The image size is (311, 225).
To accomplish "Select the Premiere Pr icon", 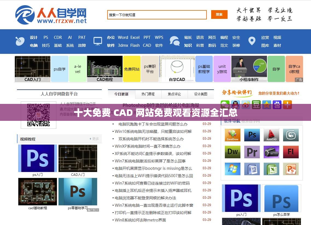I will coord(252,152).
